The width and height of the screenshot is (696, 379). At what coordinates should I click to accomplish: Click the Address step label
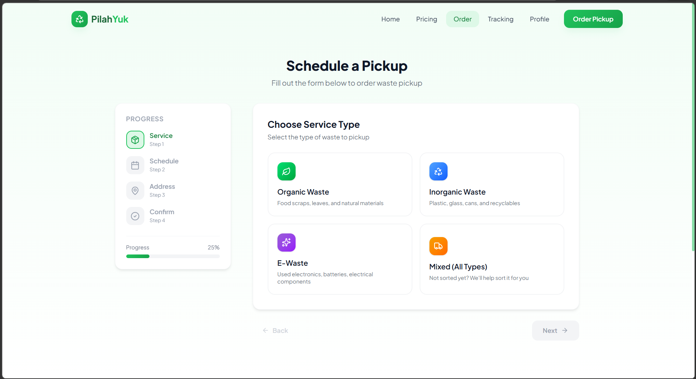[x=162, y=187]
